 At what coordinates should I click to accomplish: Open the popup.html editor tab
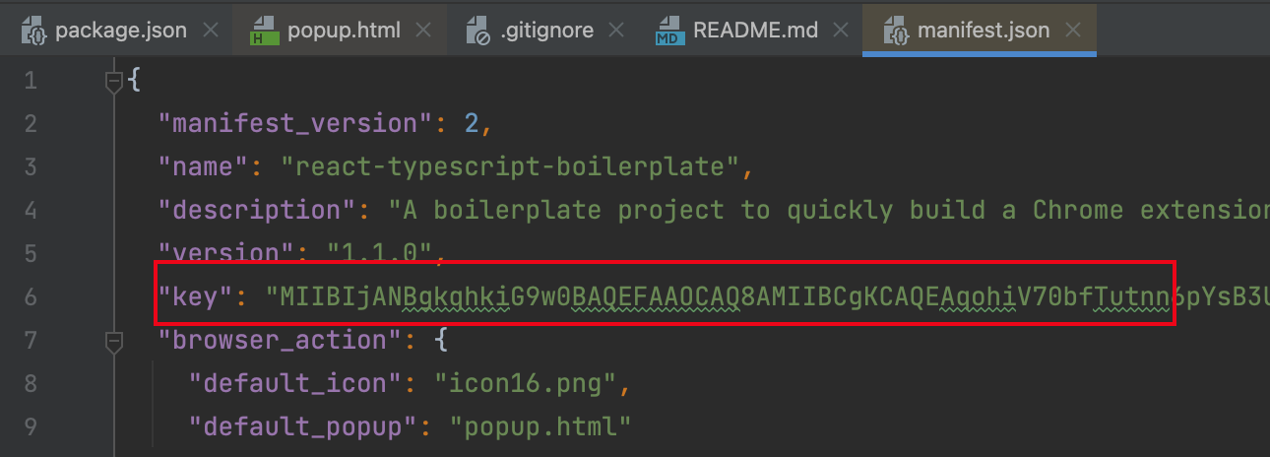tap(343, 31)
